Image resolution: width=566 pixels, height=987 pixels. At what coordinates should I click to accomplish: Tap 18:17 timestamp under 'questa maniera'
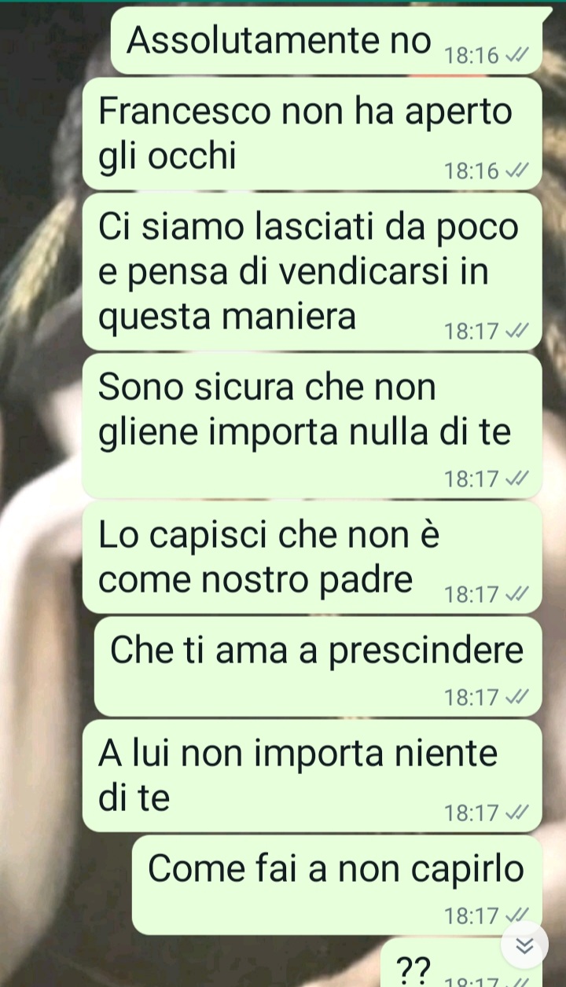471,332
